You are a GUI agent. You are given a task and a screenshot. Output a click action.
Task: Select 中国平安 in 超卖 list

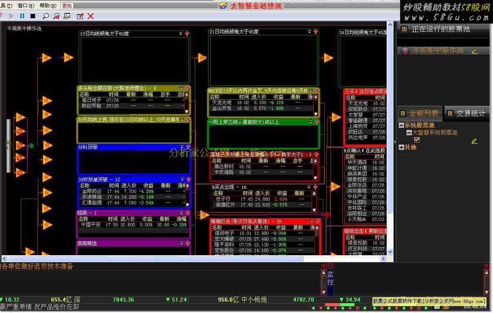coord(133,225)
